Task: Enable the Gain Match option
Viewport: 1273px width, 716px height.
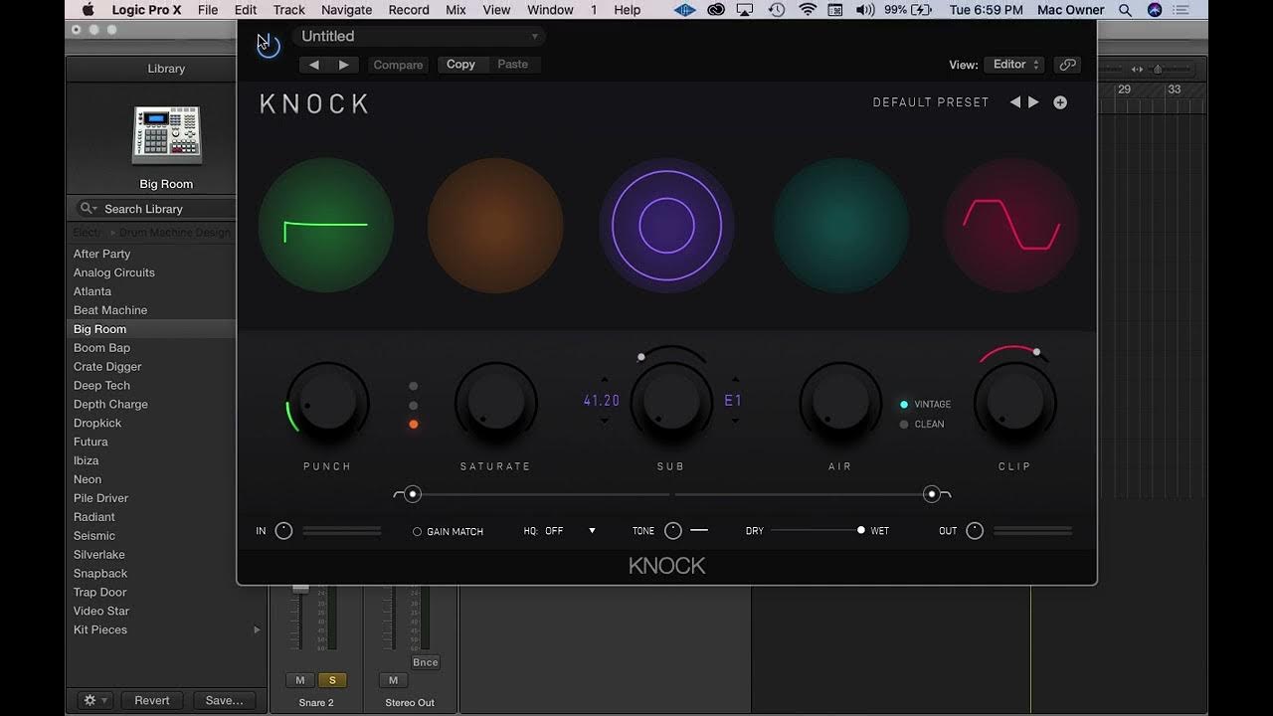Action: click(448, 532)
